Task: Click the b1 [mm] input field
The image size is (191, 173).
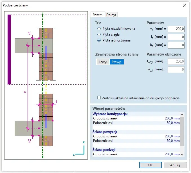Action: [176, 45]
